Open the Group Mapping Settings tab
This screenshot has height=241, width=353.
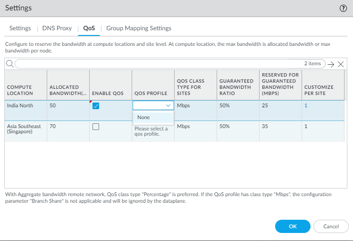pyautogui.click(x=139, y=28)
